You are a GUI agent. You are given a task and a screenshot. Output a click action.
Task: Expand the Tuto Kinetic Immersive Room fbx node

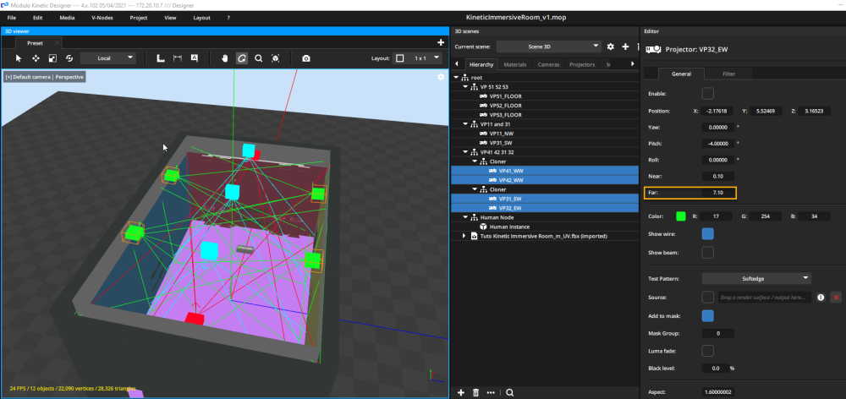pos(464,236)
